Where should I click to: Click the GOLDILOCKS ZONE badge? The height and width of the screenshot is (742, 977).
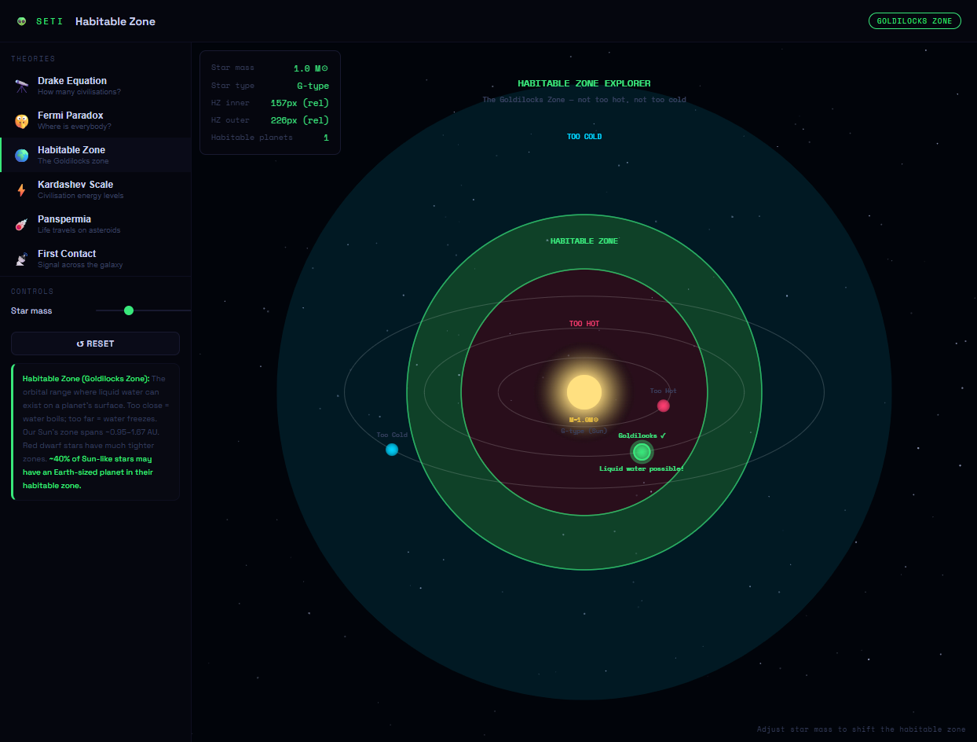914,21
